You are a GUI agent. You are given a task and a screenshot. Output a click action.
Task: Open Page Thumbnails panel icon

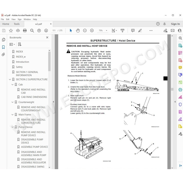pyautogui.click(x=3, y=40)
